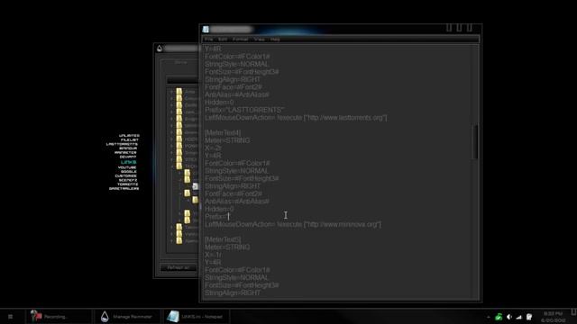Click the FILELIST link in the desktop skin
This screenshot has height=324, width=577.
point(130,140)
